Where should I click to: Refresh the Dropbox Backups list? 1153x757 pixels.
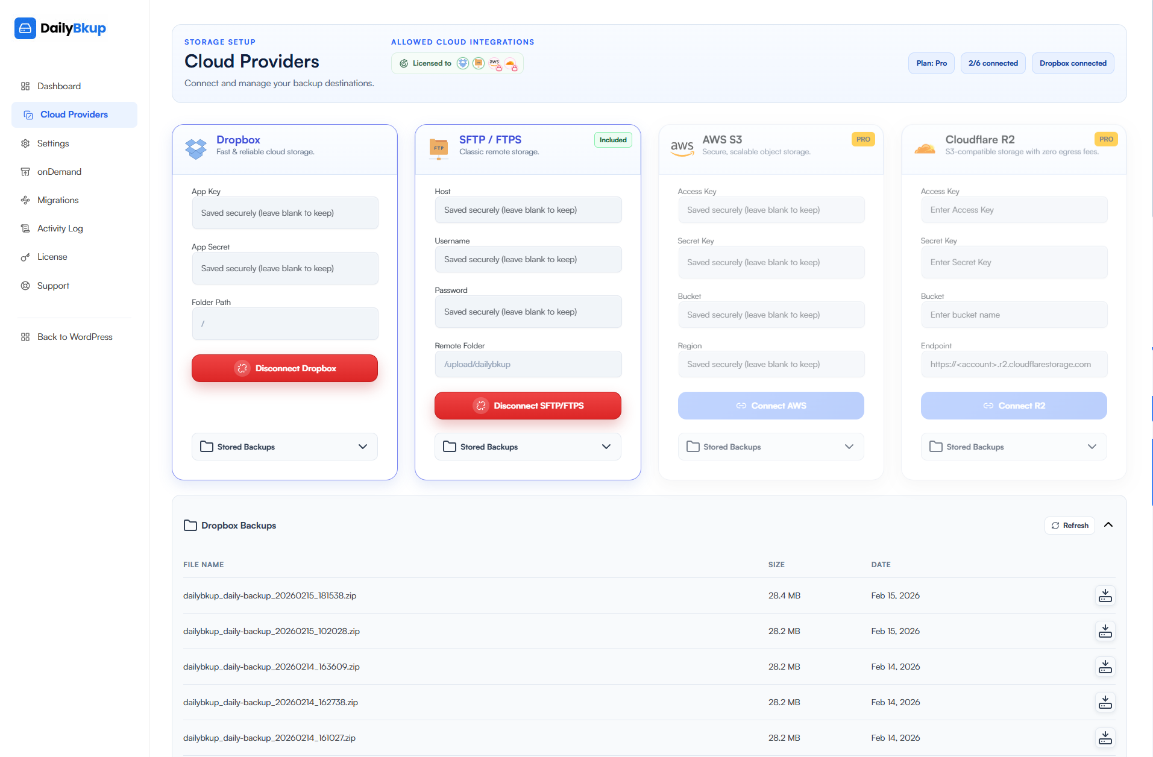click(1069, 525)
